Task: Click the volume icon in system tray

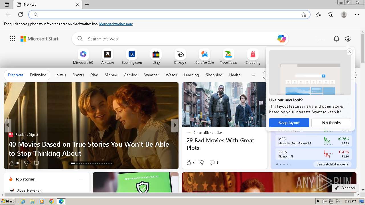Action: (324, 201)
